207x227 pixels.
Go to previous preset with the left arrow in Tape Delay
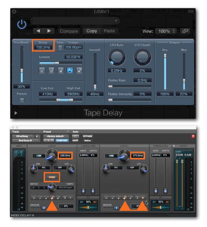[38, 31]
